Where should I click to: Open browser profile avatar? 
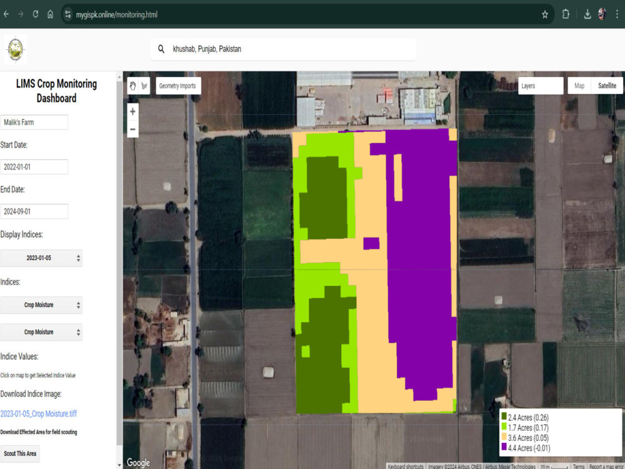tap(602, 14)
